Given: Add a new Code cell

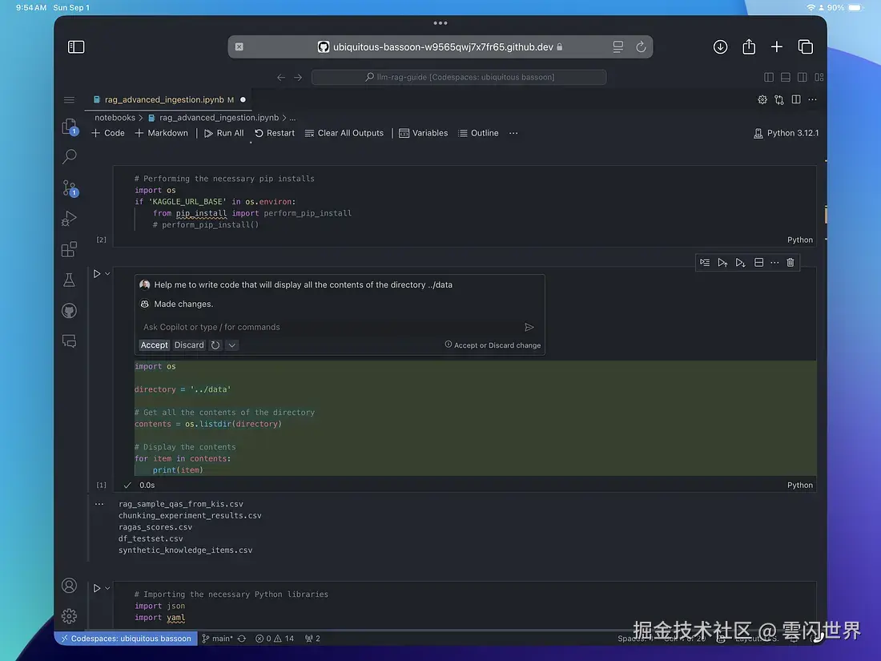Looking at the screenshot, I should click(x=108, y=133).
